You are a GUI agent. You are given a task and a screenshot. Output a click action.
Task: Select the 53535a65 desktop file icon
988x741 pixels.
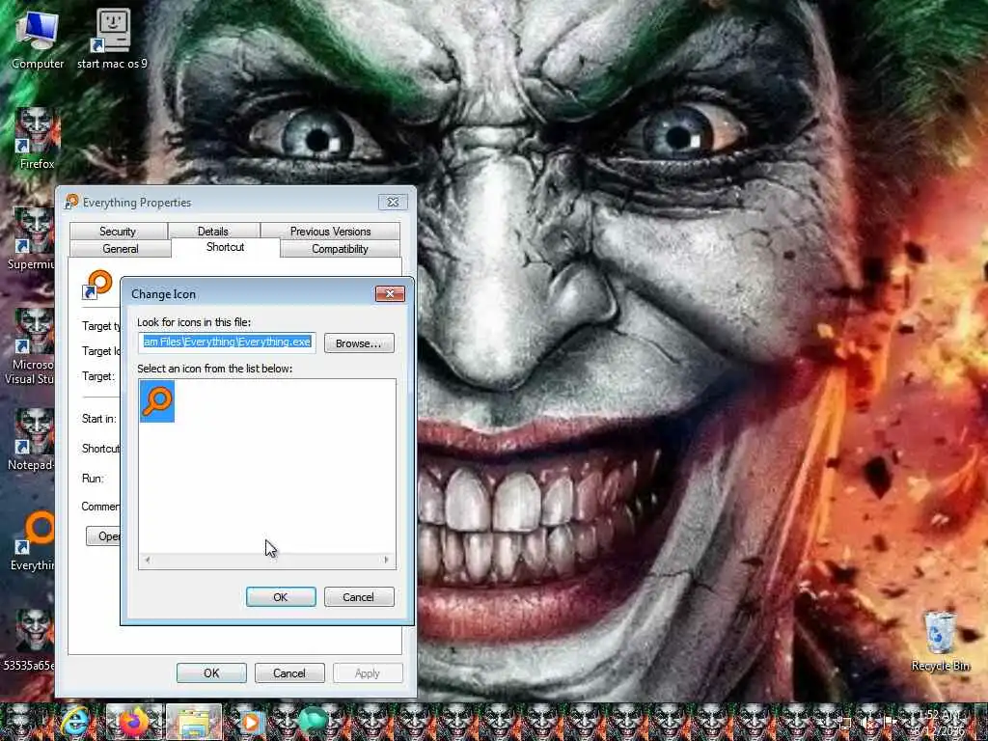[x=30, y=640]
